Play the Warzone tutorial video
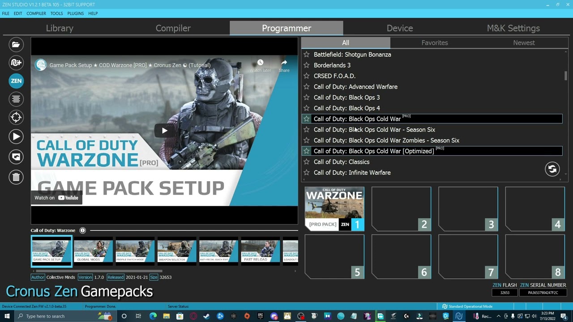Screen dimensions: 573x322 point(164,131)
